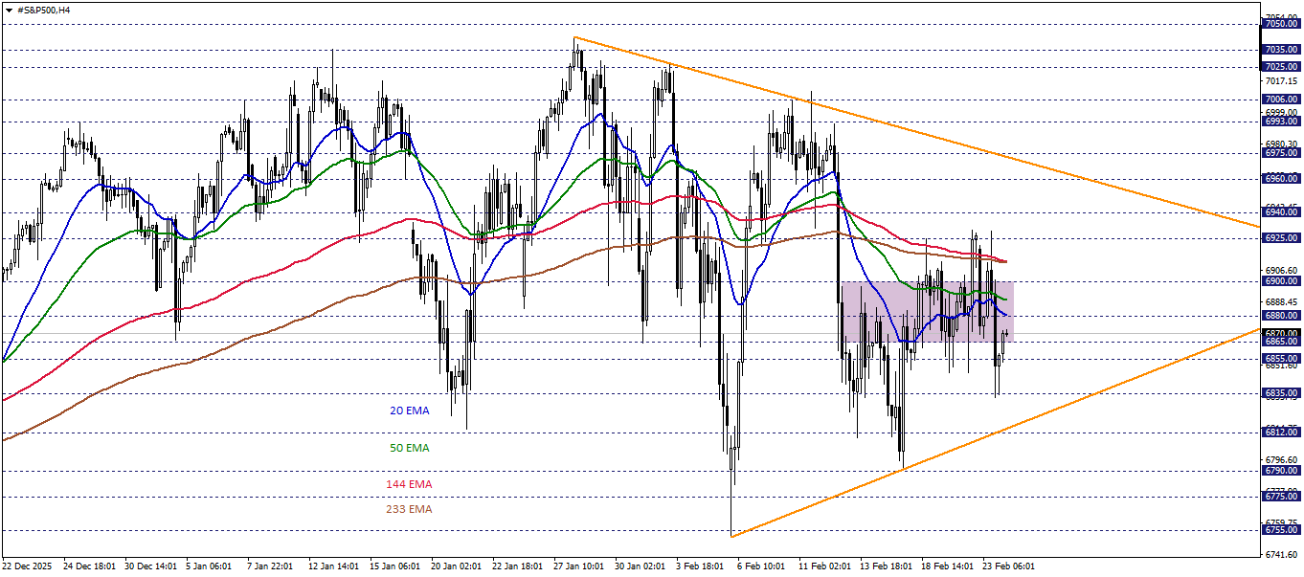Select the dashed horizontal level at 6940.00

[574, 212]
